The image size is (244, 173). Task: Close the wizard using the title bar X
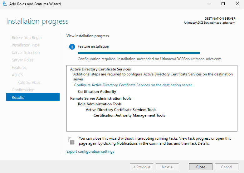point(237,4)
